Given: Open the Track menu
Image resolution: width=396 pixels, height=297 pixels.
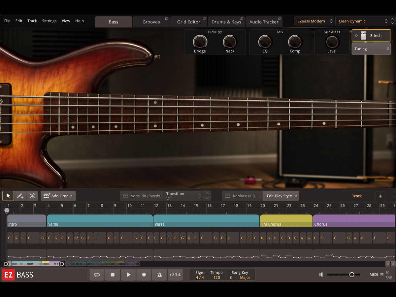Looking at the screenshot, I should 32,21.
